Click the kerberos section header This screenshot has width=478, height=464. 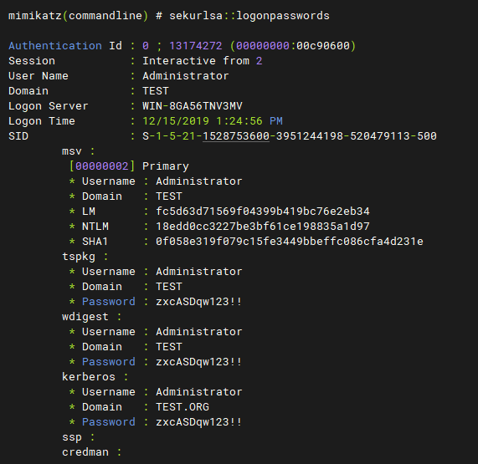(x=95, y=376)
